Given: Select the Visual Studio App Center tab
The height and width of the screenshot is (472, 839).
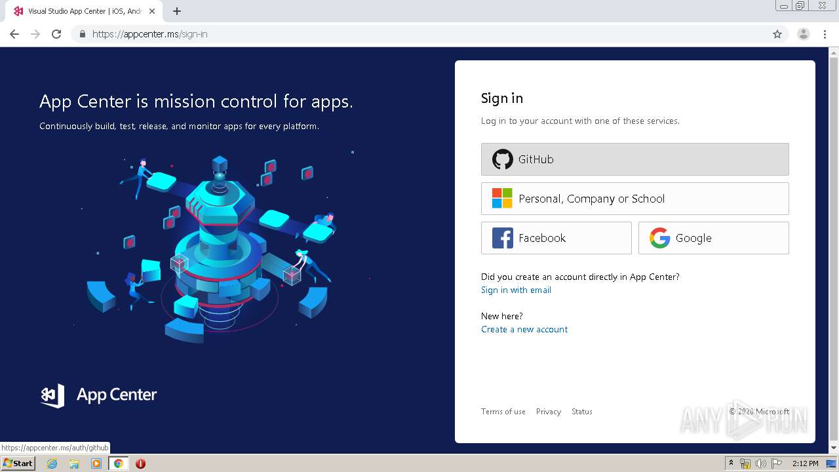Looking at the screenshot, I should [84, 11].
